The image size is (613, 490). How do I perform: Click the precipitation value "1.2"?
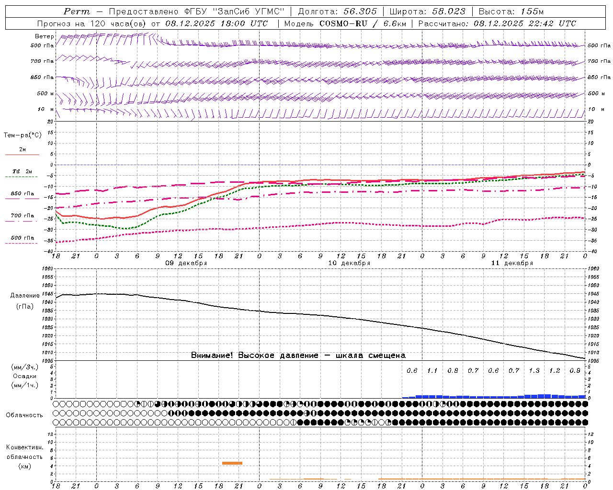pyautogui.click(x=555, y=370)
